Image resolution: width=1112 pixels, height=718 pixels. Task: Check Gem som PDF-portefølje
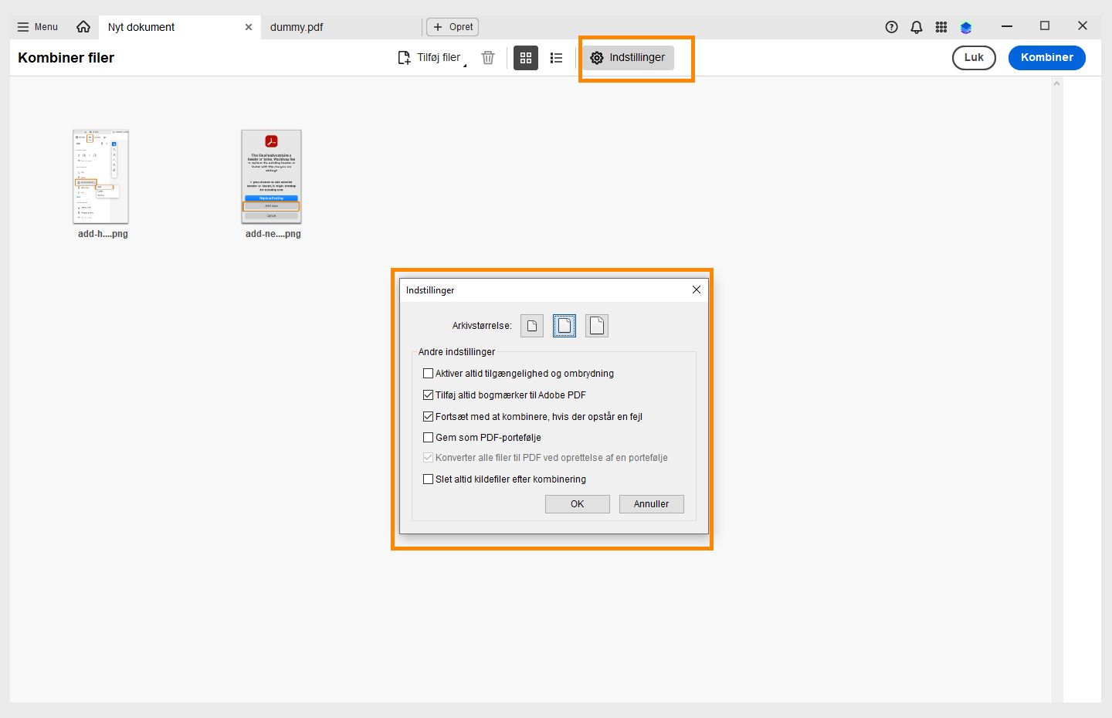(429, 438)
